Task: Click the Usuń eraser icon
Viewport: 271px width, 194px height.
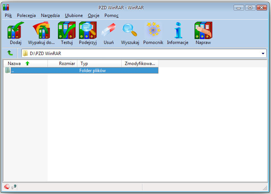Action: click(x=109, y=30)
